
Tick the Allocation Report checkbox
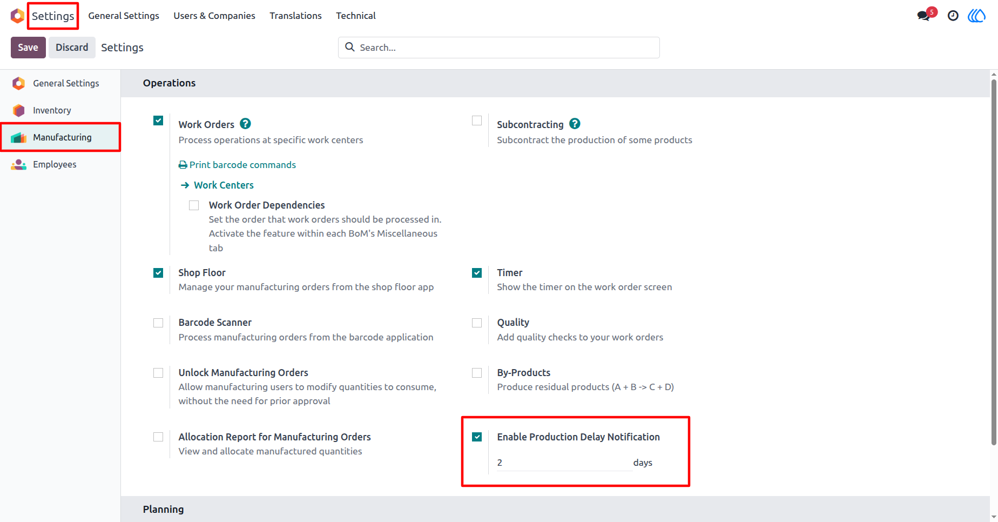pyautogui.click(x=158, y=437)
